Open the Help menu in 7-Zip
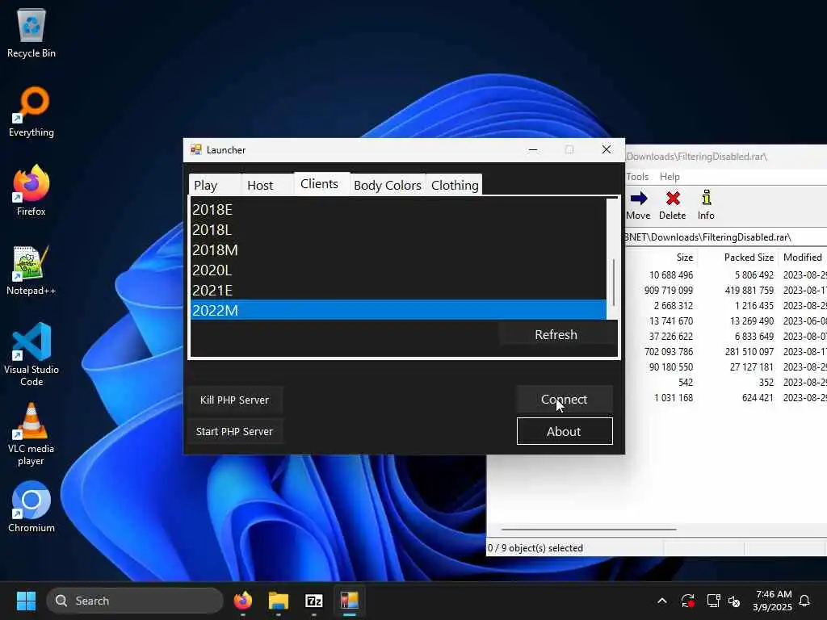The width and height of the screenshot is (827, 620). click(670, 177)
